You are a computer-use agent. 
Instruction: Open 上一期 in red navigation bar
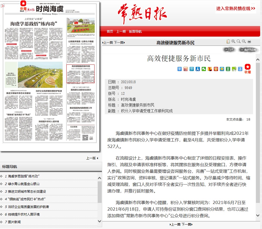[121, 31]
